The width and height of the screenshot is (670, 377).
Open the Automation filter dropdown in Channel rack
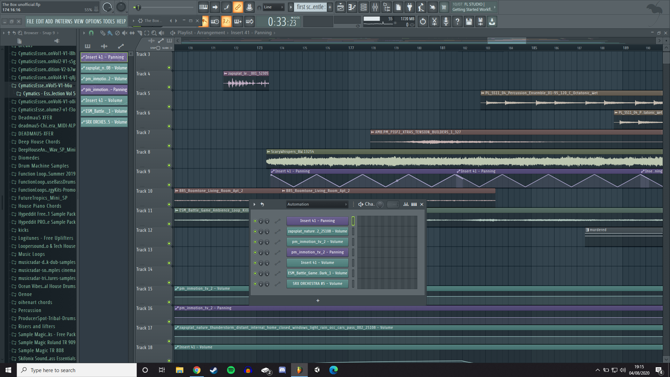[317, 204]
